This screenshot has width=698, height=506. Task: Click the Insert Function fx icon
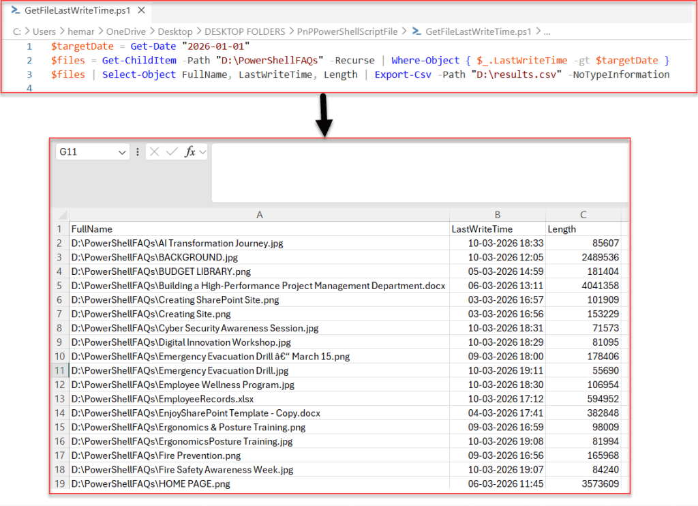point(191,151)
